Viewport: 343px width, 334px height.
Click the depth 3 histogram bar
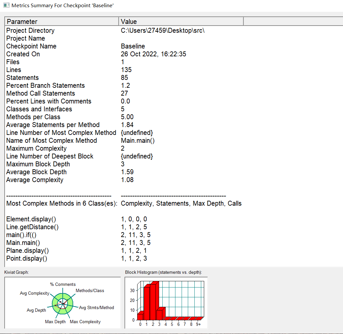coord(160,315)
